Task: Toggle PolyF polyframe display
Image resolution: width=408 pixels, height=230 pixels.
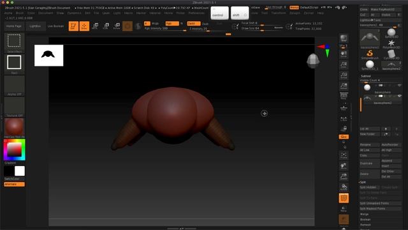Action: click(x=344, y=198)
